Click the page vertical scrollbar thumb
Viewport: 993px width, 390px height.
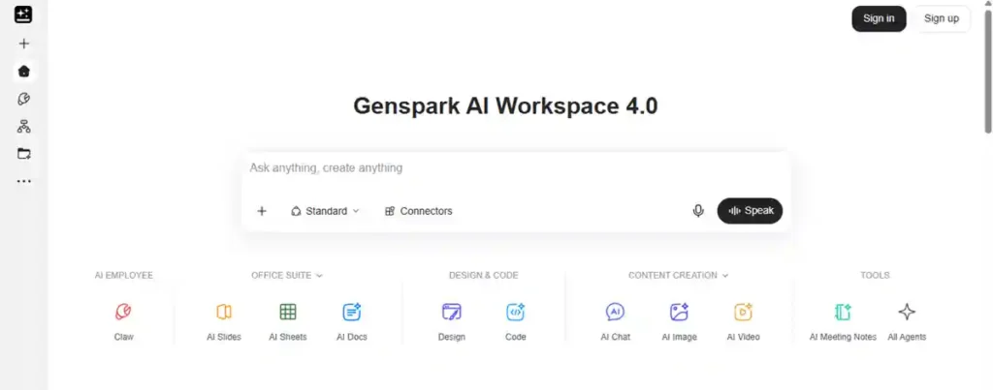click(988, 70)
